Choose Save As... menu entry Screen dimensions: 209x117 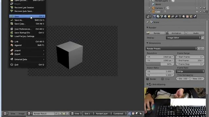[27, 20]
